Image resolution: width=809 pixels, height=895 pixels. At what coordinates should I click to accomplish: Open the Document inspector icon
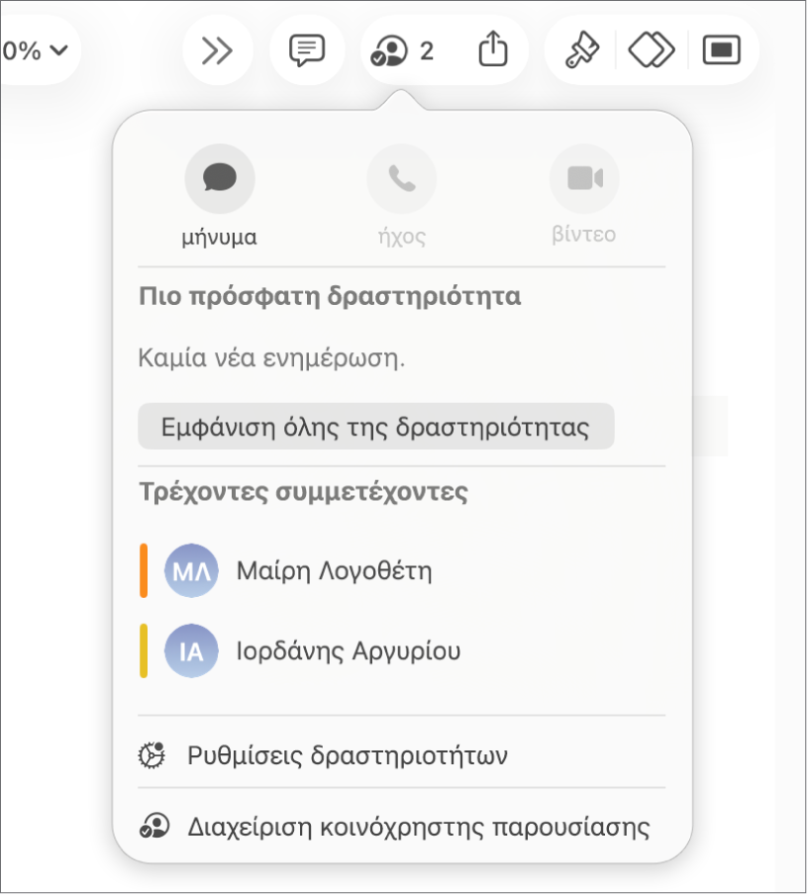click(x=722, y=50)
